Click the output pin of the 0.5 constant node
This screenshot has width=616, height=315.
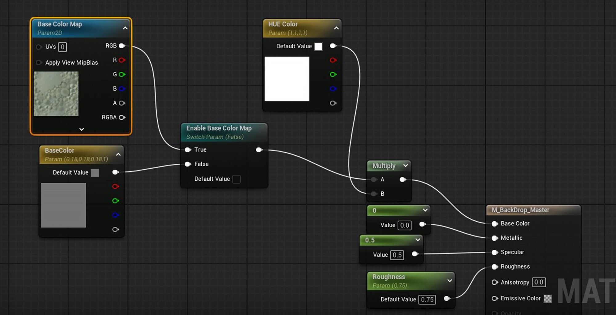[415, 254]
